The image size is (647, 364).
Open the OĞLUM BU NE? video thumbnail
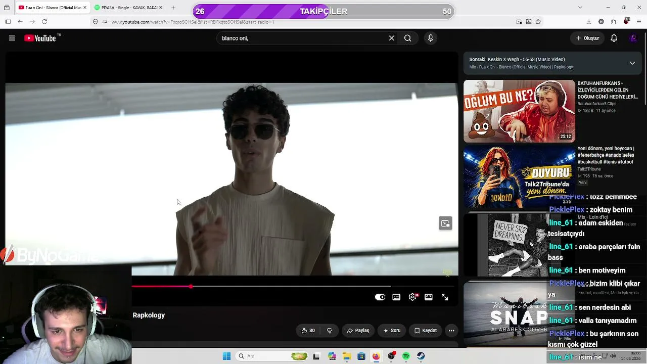coord(519,111)
